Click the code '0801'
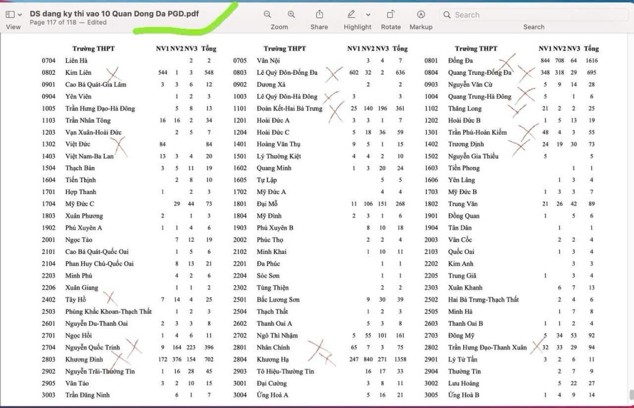 (x=431, y=61)
